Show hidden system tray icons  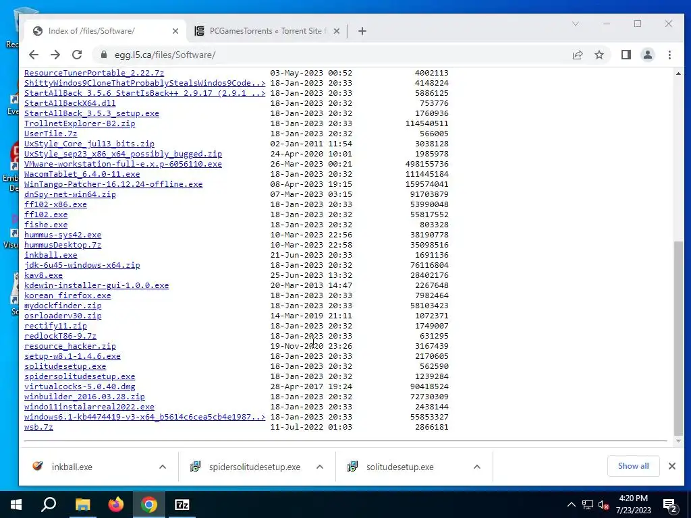tap(571, 505)
